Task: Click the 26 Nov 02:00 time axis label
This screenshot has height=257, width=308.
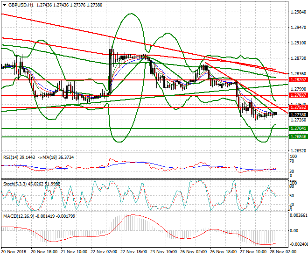Action: tap(194, 252)
